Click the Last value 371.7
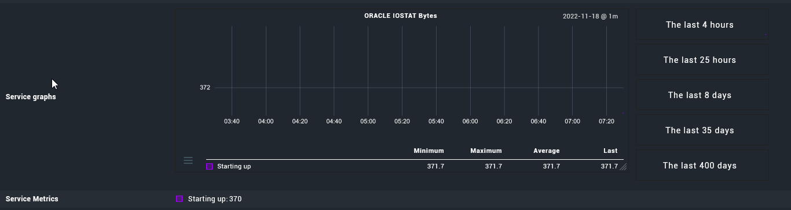The image size is (791, 210). [x=609, y=166]
